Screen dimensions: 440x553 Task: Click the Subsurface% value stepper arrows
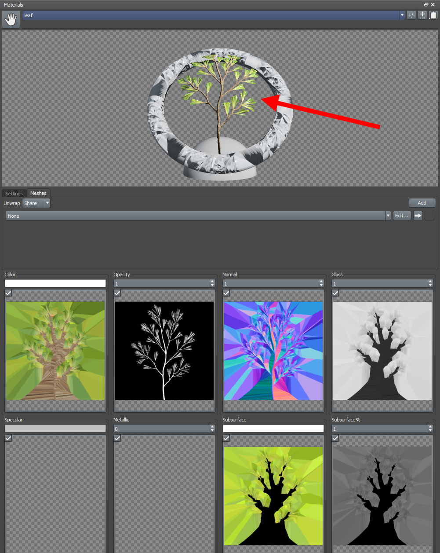pyautogui.click(x=430, y=428)
